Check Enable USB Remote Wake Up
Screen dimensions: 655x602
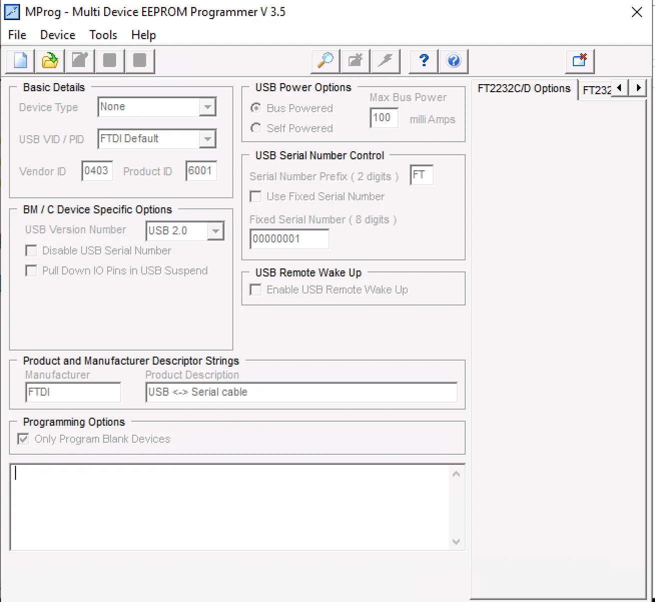pyautogui.click(x=256, y=290)
